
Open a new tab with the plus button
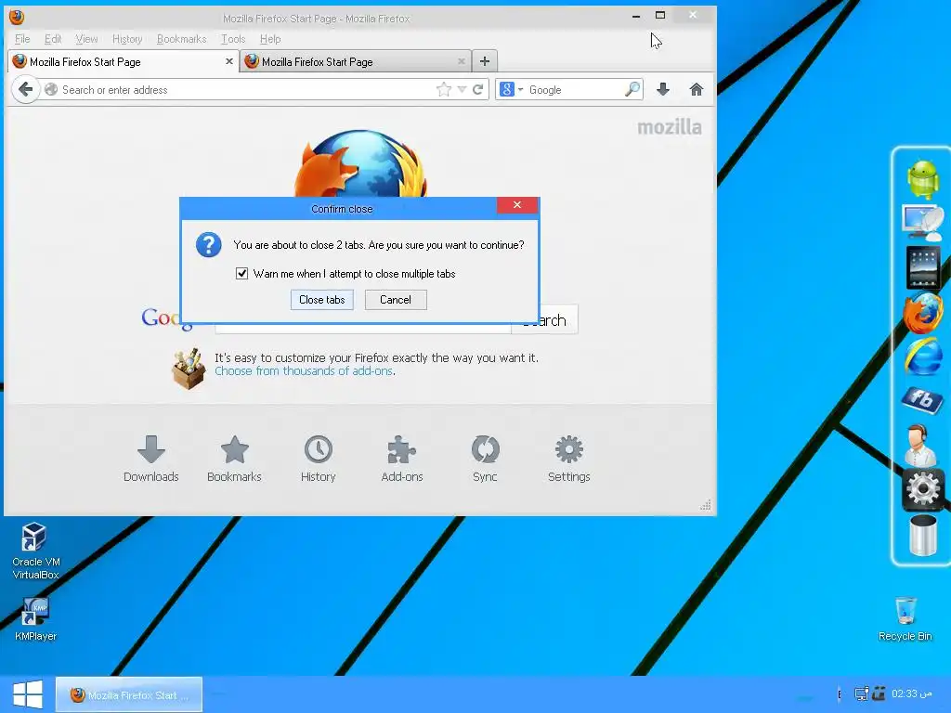point(485,61)
